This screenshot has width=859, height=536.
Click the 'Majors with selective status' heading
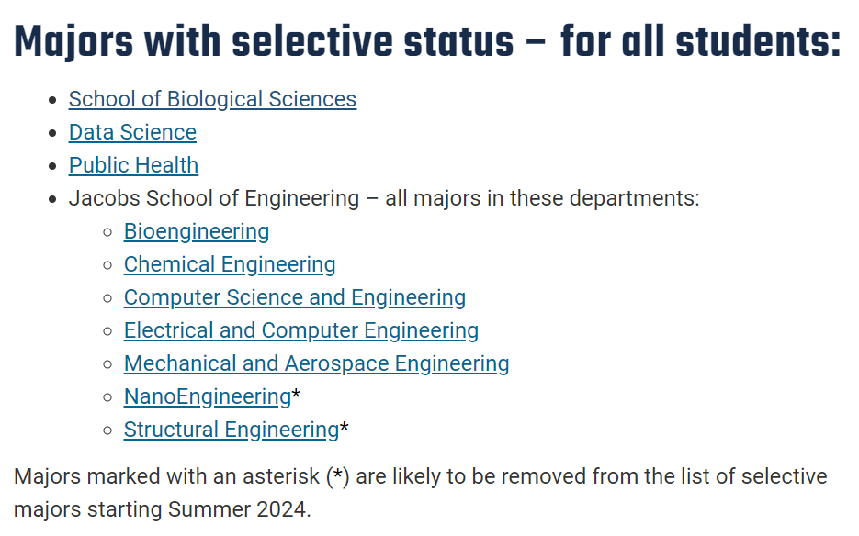[x=427, y=42]
